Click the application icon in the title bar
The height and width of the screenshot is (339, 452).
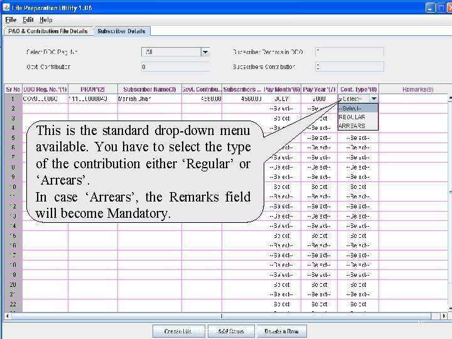tap(6, 7)
